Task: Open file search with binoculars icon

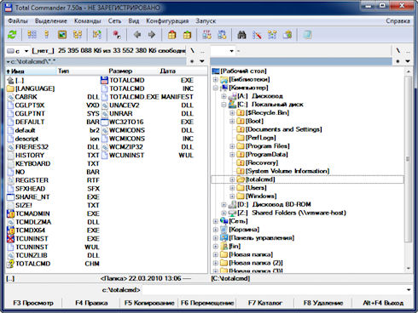Action: [x=241, y=35]
